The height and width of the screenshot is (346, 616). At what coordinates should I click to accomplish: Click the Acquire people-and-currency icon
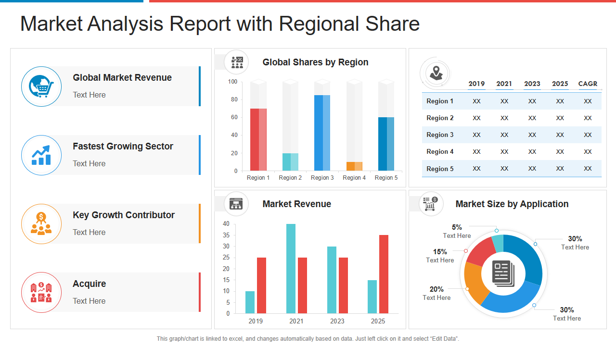(x=41, y=292)
